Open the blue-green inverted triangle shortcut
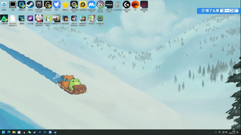The image size is (241, 135). pyautogui.click(x=21, y=19)
